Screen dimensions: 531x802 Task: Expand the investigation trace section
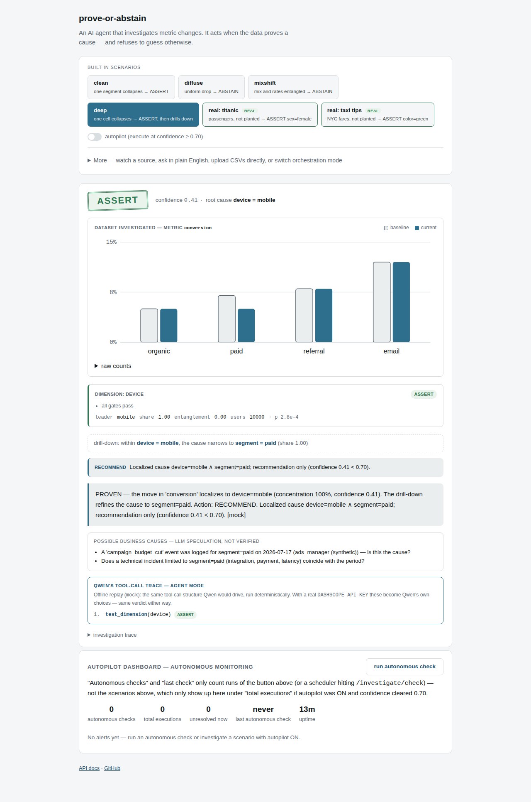click(112, 635)
